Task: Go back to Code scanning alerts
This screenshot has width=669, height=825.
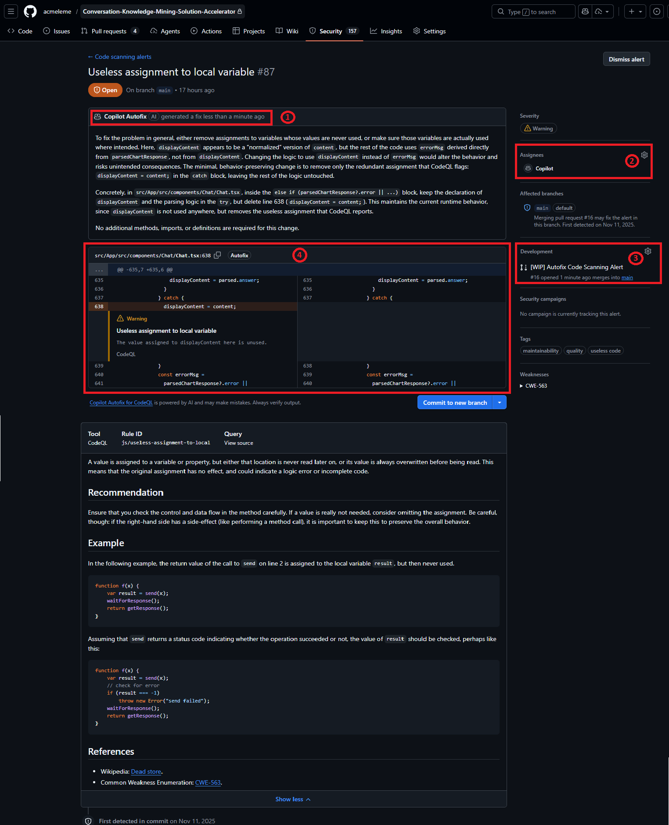Action: click(x=119, y=57)
